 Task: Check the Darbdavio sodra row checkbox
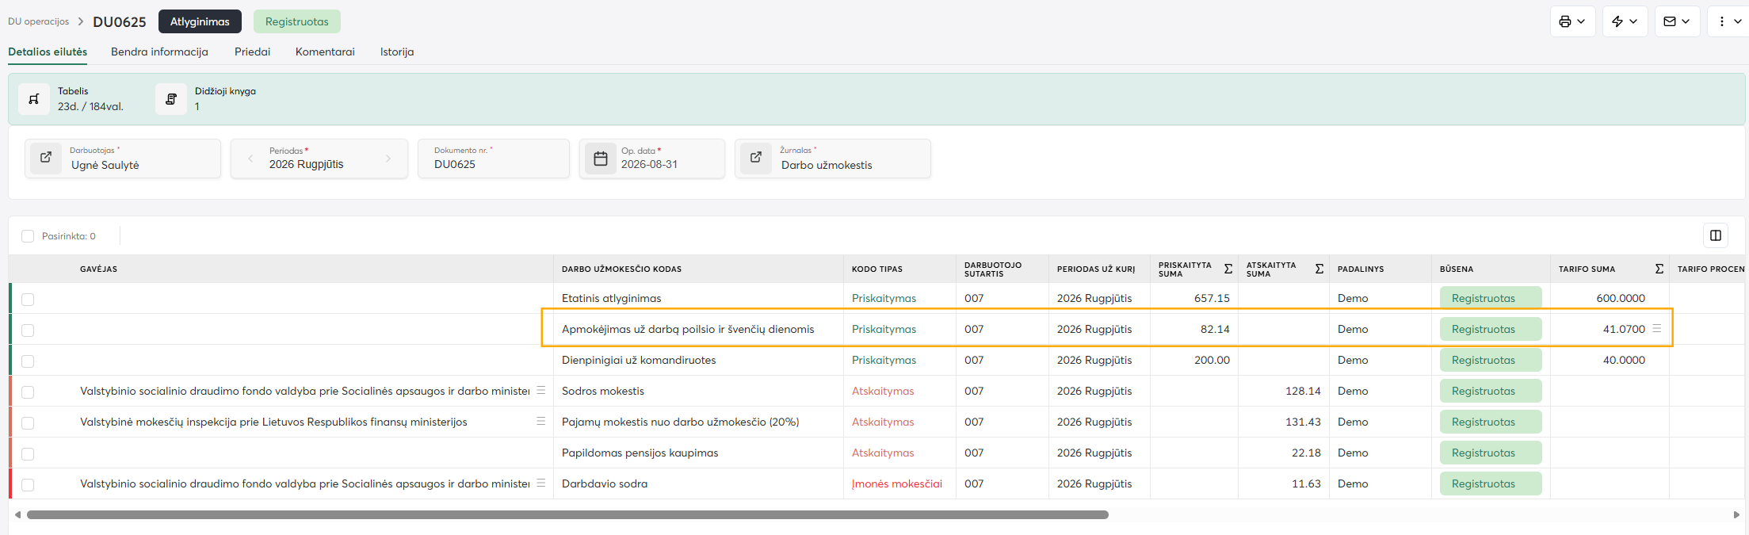pos(28,484)
